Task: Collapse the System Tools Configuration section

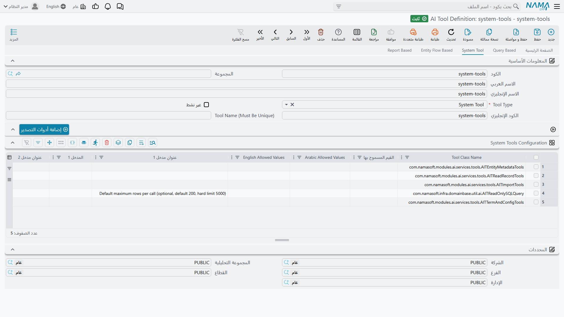Action: [13, 143]
